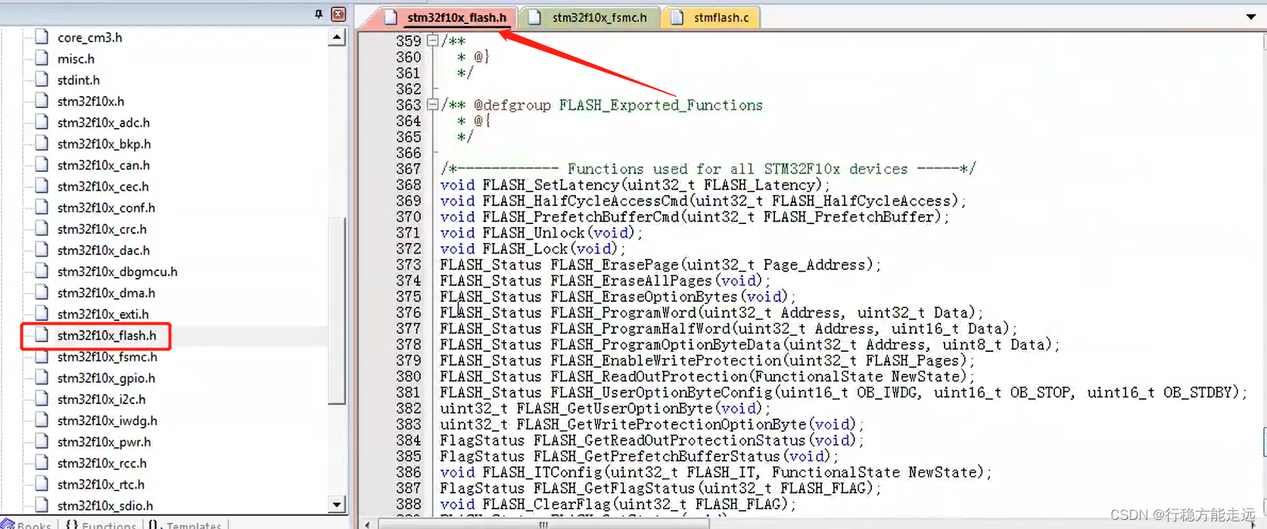
Task: Click the editor horizontal scrollbar thumb
Action: (543, 524)
